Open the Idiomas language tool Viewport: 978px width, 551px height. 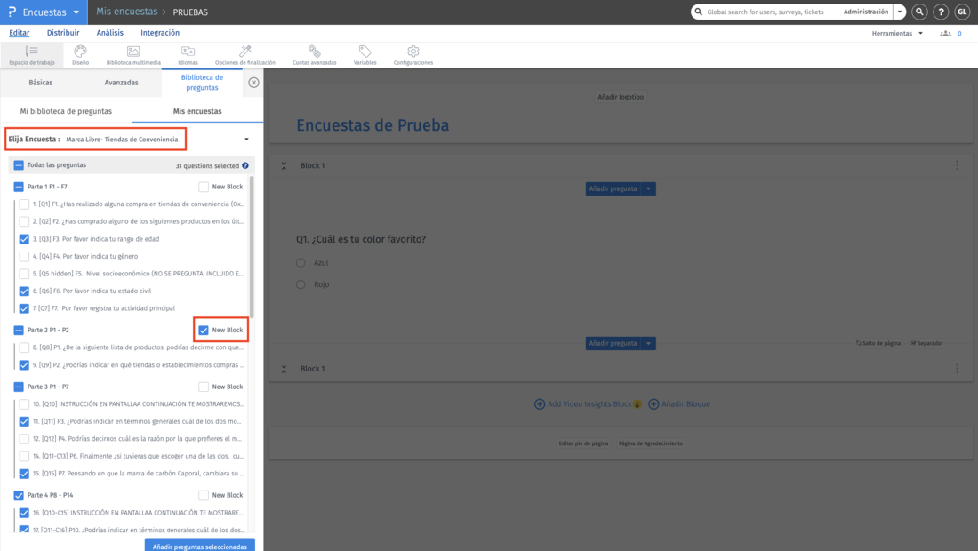(x=188, y=55)
